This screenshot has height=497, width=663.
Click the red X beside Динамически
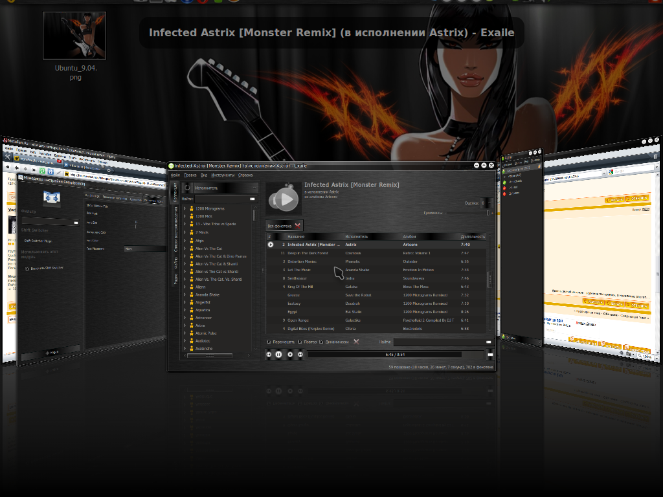[x=357, y=342]
